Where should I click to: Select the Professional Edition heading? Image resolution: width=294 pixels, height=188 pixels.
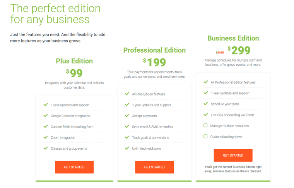coord(154,50)
